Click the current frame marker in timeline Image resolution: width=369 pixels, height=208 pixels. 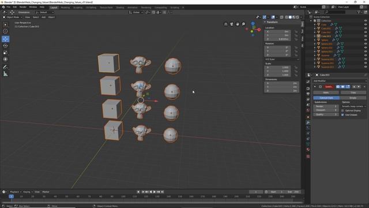click(11, 196)
